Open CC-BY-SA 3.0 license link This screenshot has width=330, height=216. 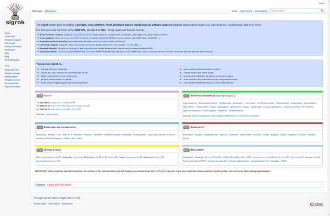click(161, 172)
